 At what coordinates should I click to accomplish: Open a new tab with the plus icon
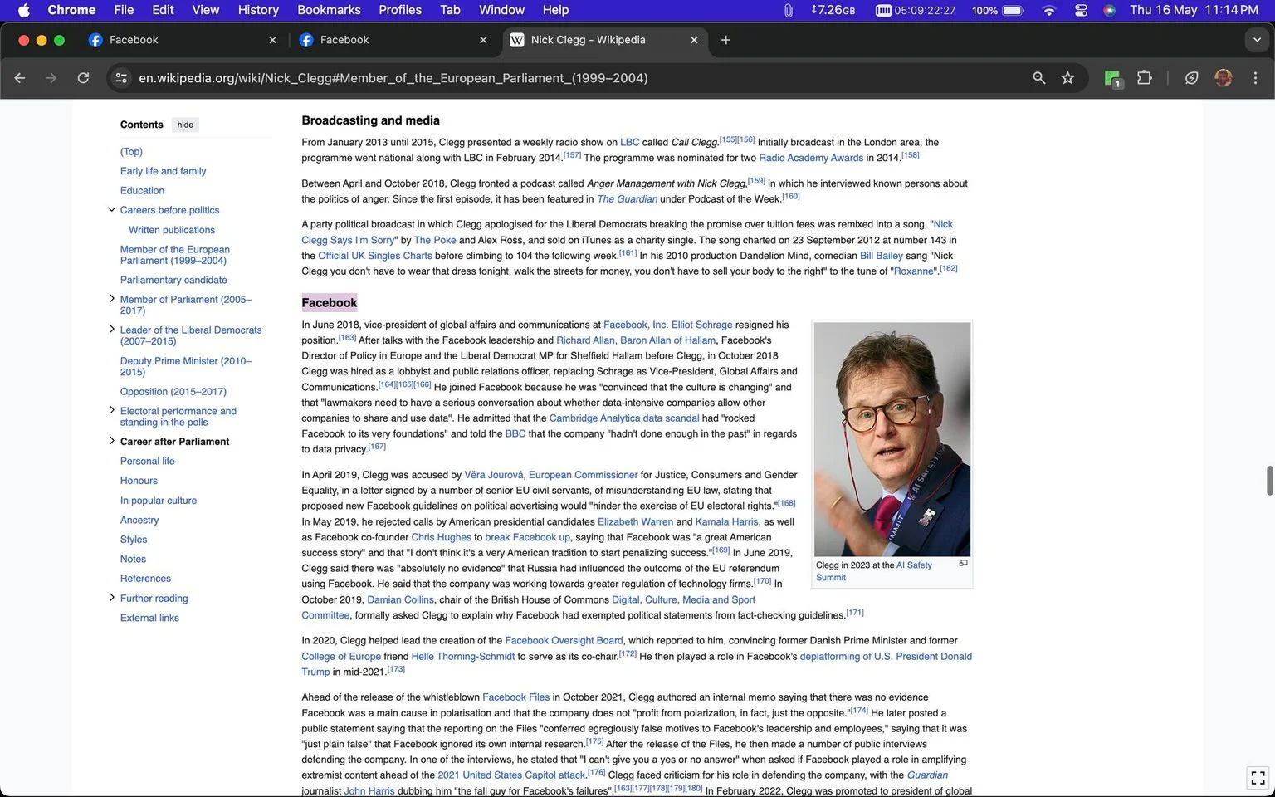point(725,40)
